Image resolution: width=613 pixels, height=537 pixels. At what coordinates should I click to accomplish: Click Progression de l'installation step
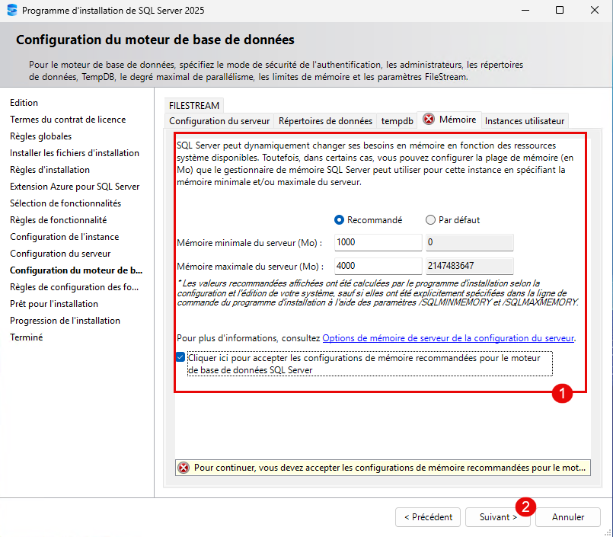pos(65,321)
